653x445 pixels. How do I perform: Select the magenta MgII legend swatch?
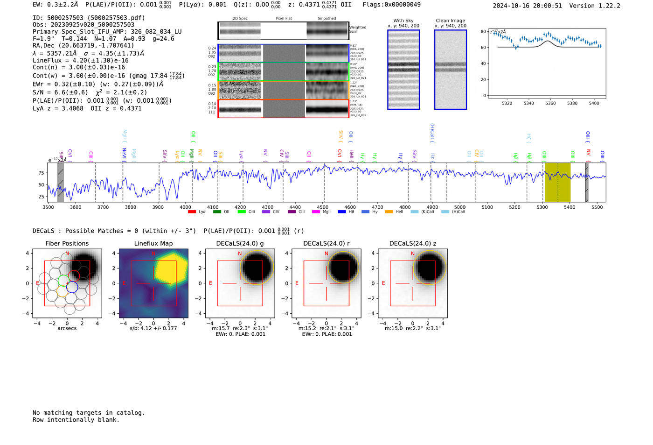coord(316,212)
